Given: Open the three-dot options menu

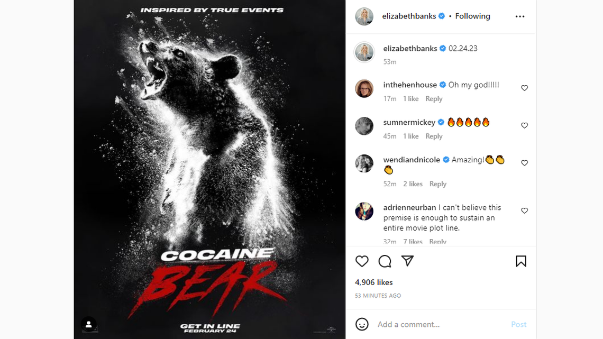Looking at the screenshot, I should click(519, 16).
